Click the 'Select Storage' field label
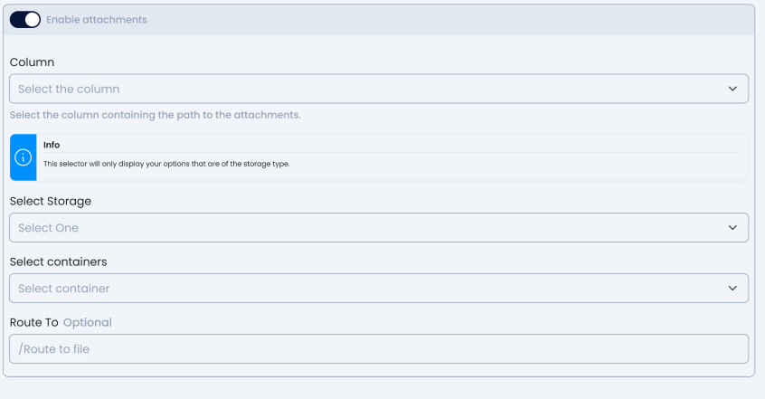 pos(50,201)
